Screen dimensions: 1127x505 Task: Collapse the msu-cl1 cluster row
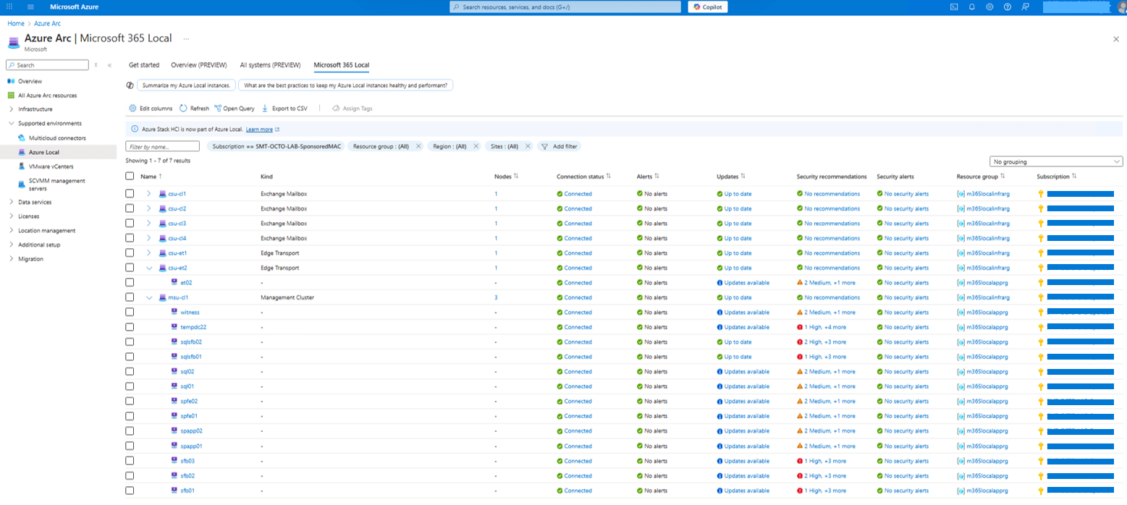(x=149, y=297)
